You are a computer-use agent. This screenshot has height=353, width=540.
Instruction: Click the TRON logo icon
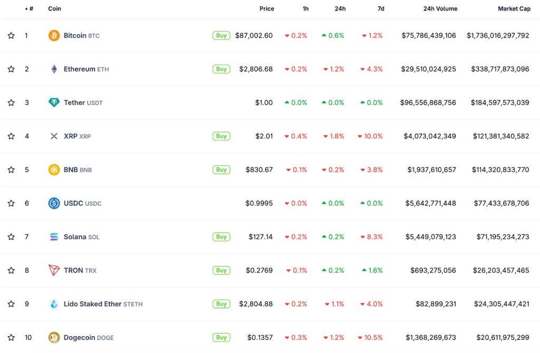point(54,270)
